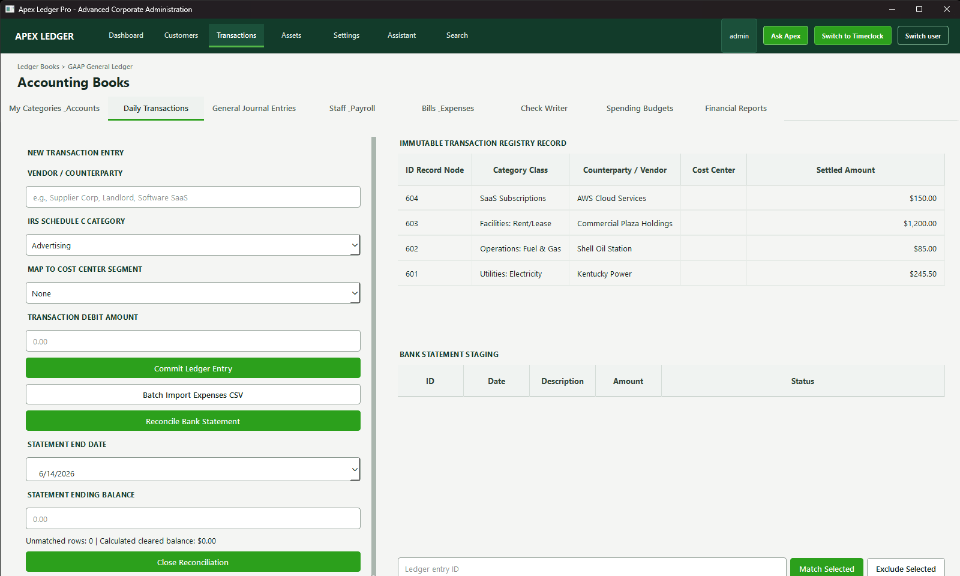This screenshot has height=576, width=960.
Task: Click the staging Status column header
Action: pyautogui.click(x=803, y=381)
